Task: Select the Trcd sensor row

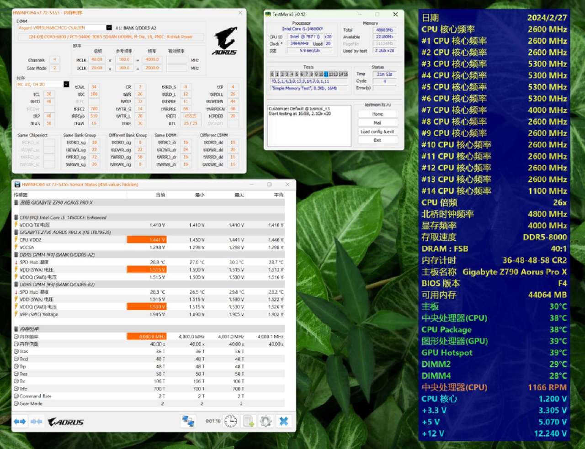Action: (x=149, y=359)
